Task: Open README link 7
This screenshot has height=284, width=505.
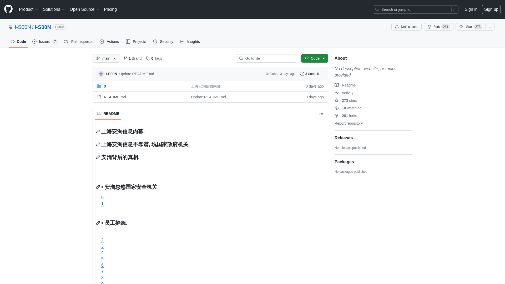Action: (102, 272)
